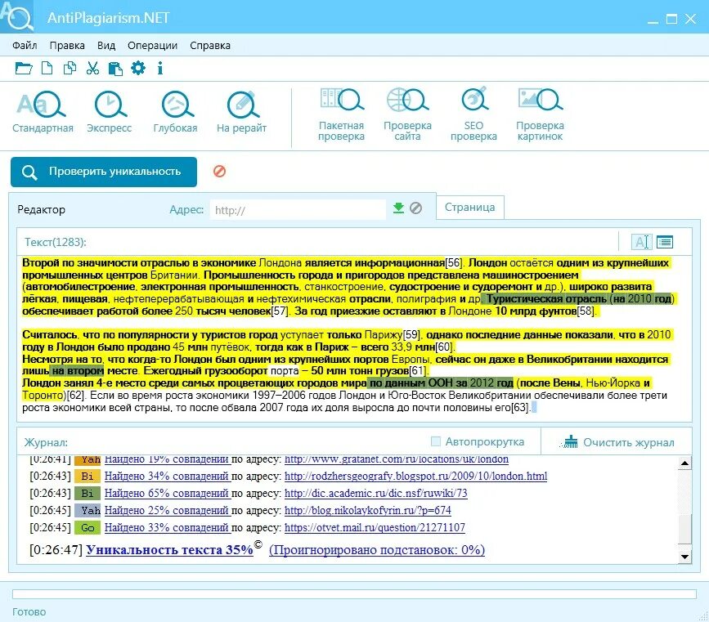Viewport: 709px width, 622px height.
Task: Click 'Go' tag at 33% row
Action: coord(88,527)
